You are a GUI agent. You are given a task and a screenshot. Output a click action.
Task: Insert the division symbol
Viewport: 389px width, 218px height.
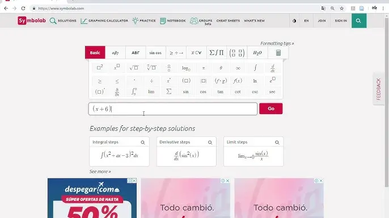click(x=151, y=81)
